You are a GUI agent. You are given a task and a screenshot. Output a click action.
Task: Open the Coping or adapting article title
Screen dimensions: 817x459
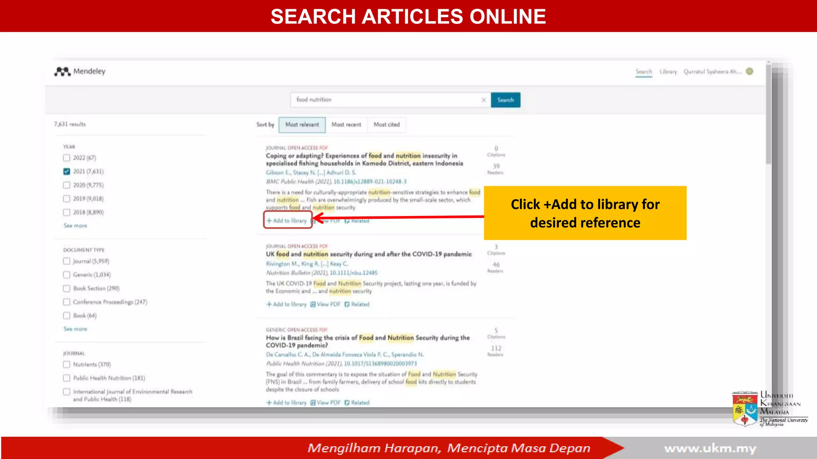[x=365, y=160]
